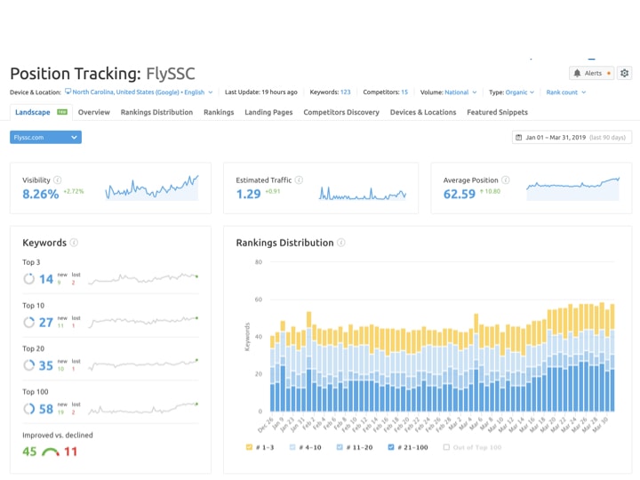
Task: Enable the Out of Top 100 checkbox
Action: 446,447
